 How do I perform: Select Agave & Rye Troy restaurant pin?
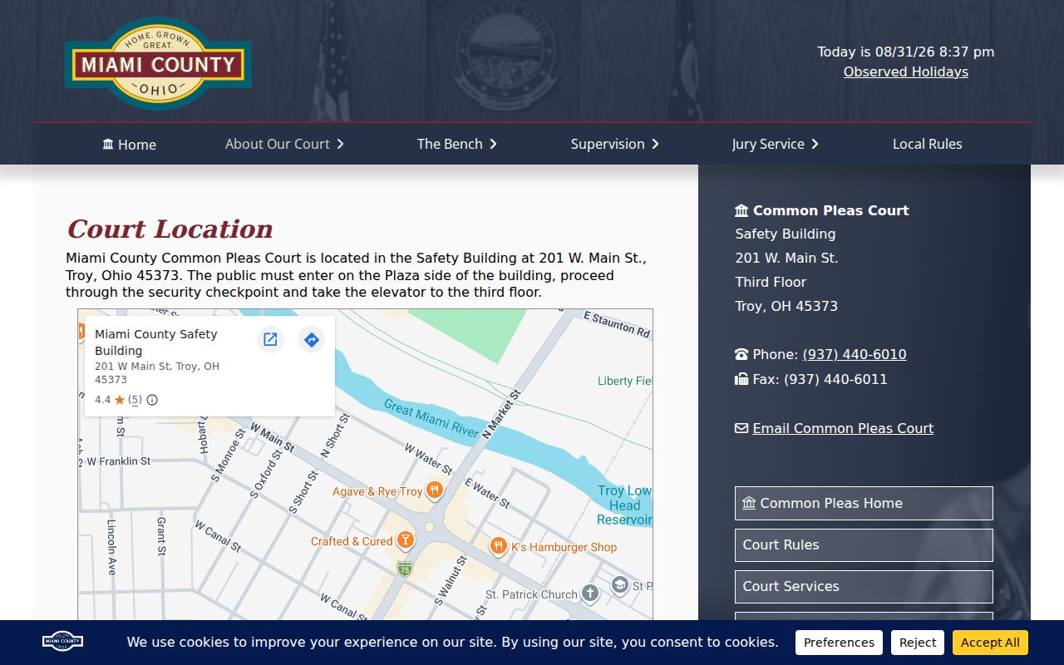pos(434,490)
